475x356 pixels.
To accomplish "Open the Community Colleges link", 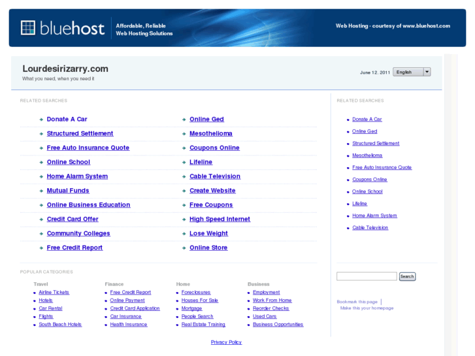I will [78, 233].
